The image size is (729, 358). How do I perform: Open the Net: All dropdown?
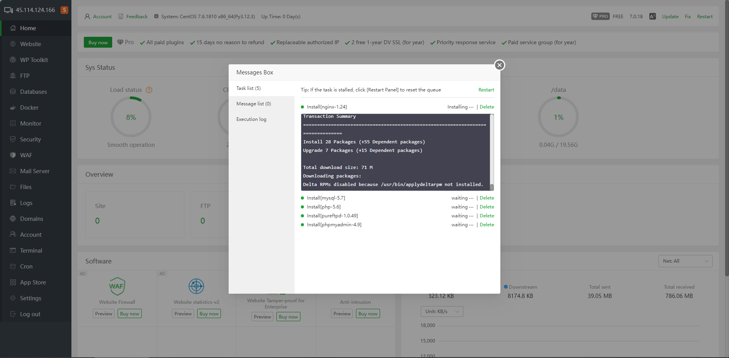685,261
